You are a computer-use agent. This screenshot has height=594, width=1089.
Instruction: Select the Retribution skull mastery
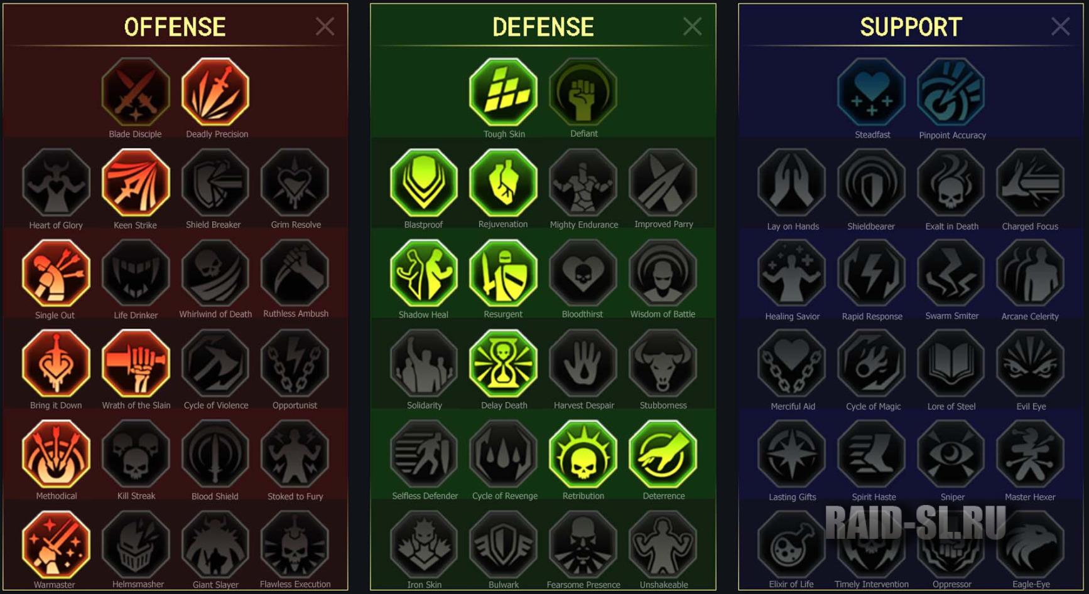pos(583,453)
